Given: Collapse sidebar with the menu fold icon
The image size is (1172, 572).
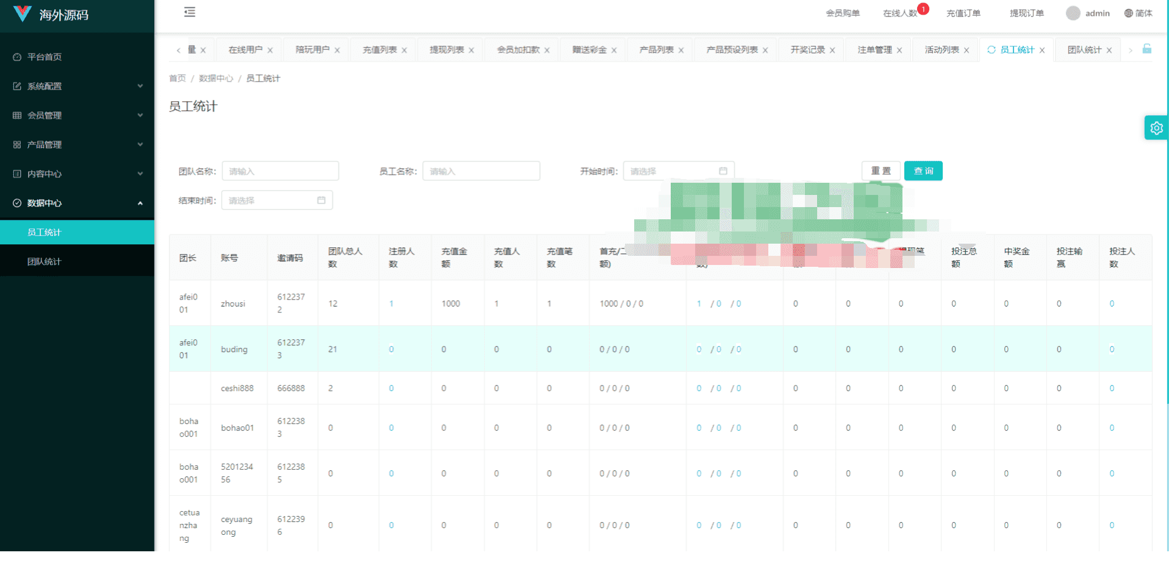Looking at the screenshot, I should pos(190,12).
